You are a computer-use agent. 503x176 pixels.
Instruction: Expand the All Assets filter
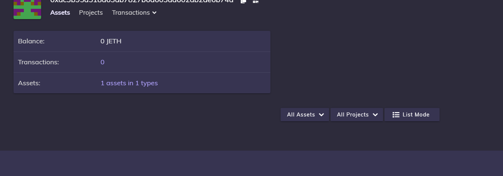point(305,115)
